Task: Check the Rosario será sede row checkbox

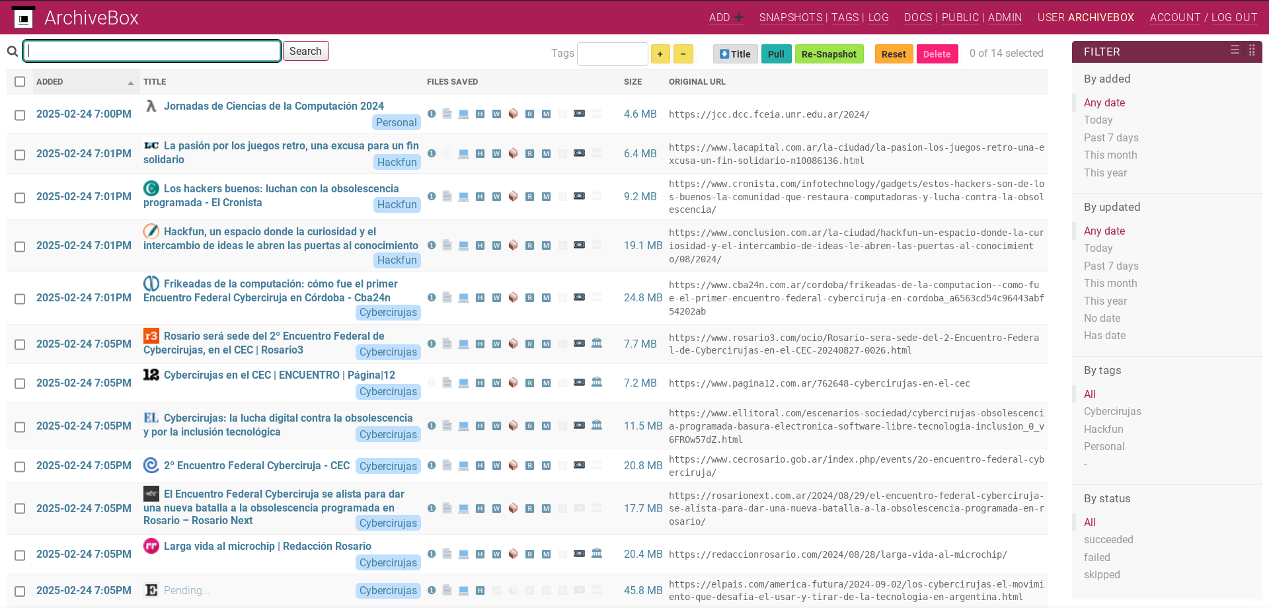Action: click(20, 344)
